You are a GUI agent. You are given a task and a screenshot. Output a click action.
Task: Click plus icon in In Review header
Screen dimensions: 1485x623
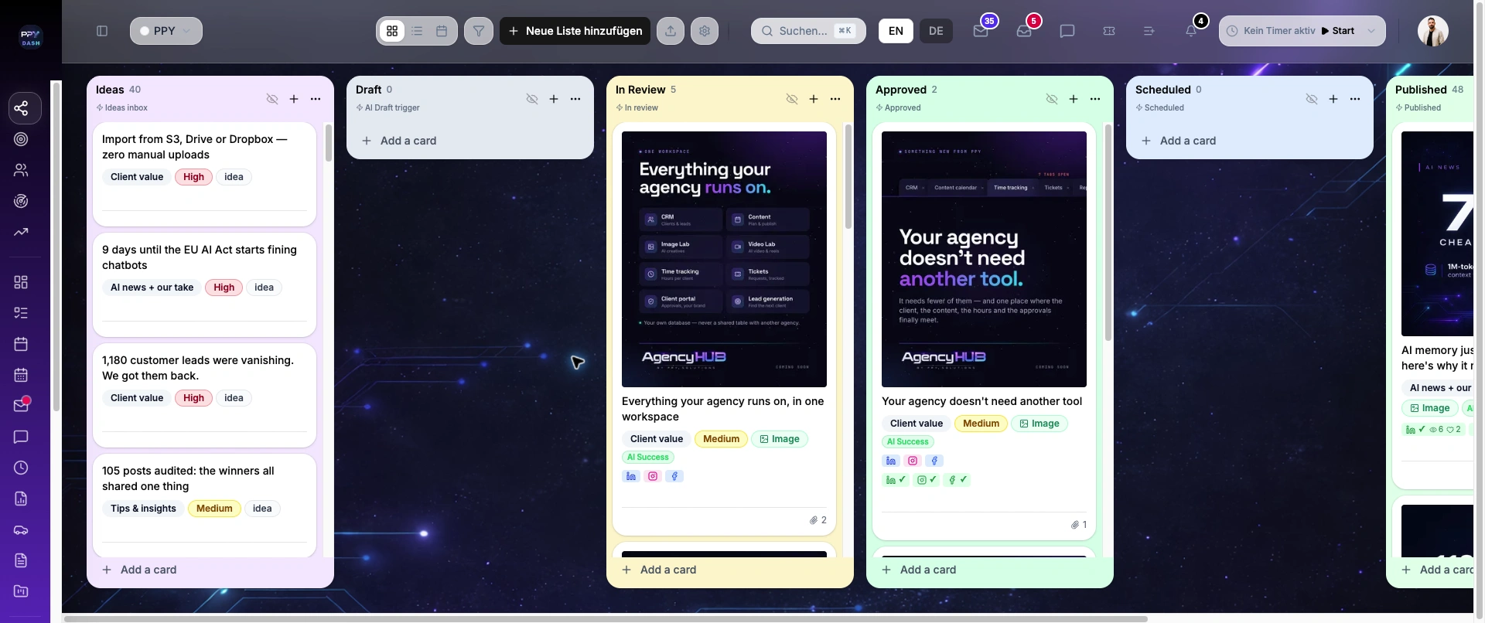coord(814,99)
